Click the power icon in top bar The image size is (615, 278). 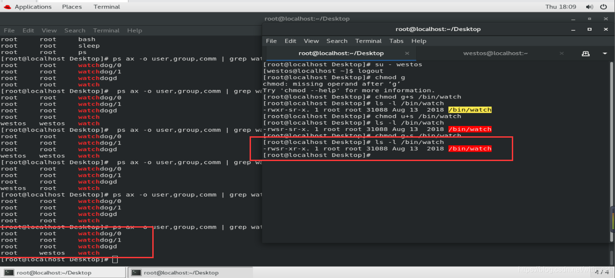tap(604, 7)
